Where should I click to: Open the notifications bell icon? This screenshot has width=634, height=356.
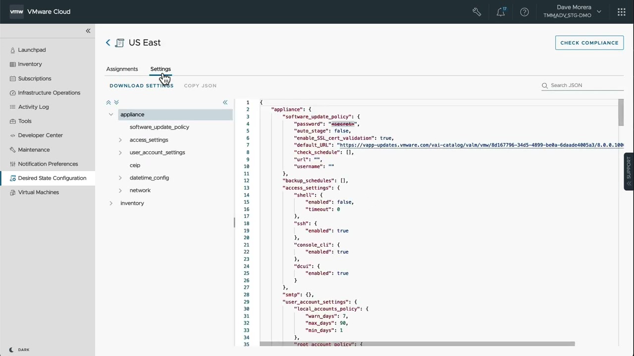point(501,12)
